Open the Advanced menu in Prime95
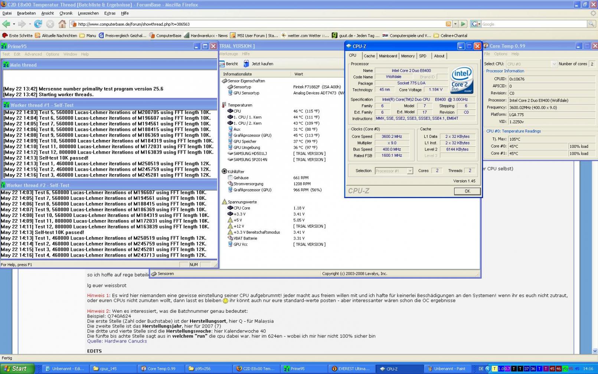This screenshot has width=598, height=374. pyautogui.click(x=33, y=54)
